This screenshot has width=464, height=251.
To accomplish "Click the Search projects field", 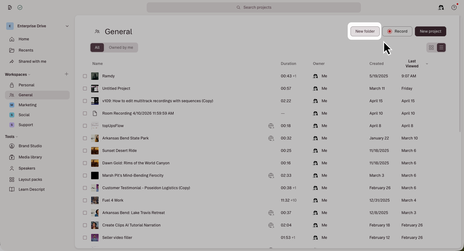I will (x=254, y=7).
